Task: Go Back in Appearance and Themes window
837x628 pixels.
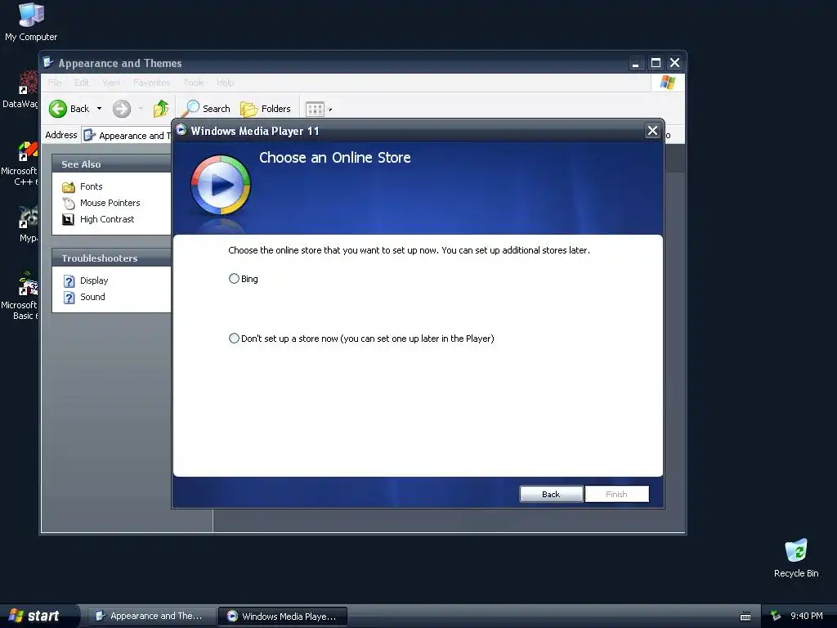Action: (69, 109)
